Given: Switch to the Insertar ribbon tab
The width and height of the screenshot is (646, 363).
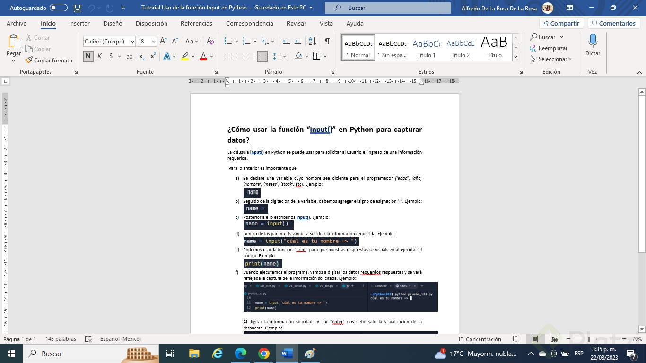Looking at the screenshot, I should pos(79,23).
